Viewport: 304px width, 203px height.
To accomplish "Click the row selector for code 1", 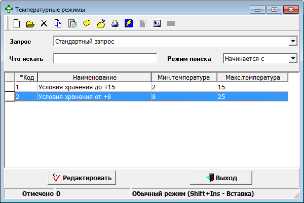I will pos(10,87).
